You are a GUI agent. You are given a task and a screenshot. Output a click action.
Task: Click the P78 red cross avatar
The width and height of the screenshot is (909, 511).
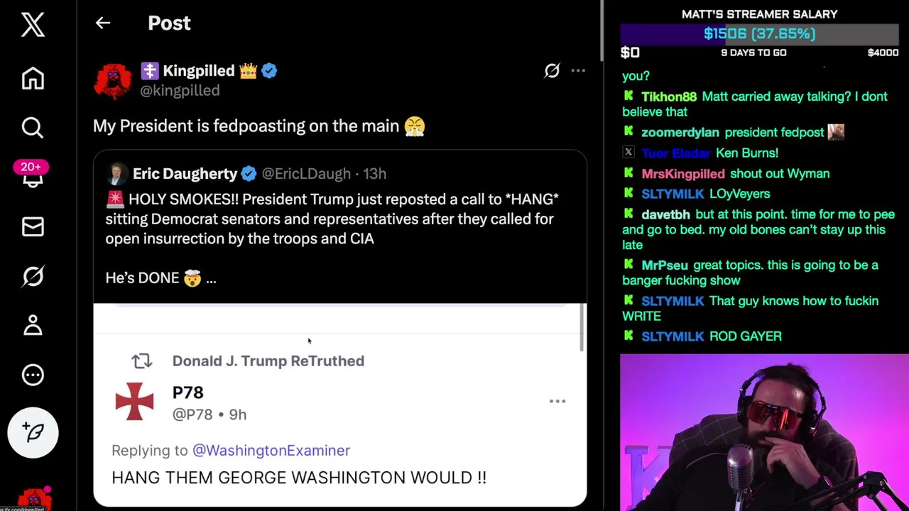point(134,402)
